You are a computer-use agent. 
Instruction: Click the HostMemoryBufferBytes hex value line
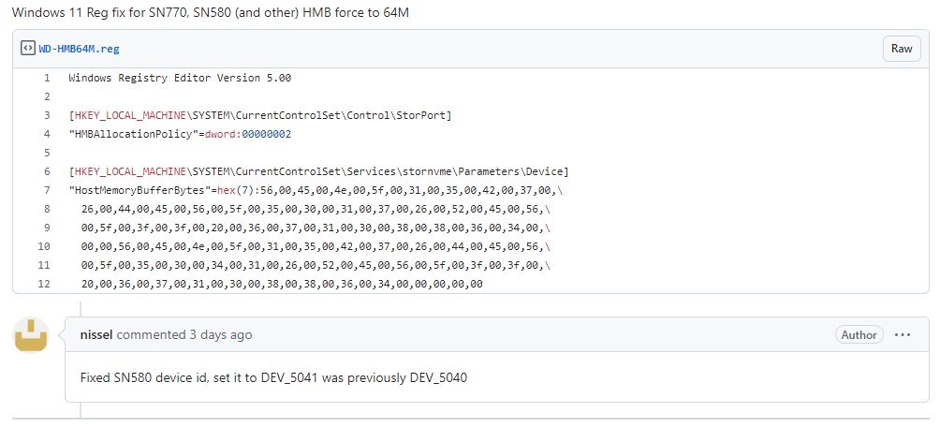point(316,190)
